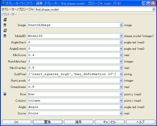Open the Greediness dropdown
The width and height of the screenshot is (157, 126).
[121, 87]
